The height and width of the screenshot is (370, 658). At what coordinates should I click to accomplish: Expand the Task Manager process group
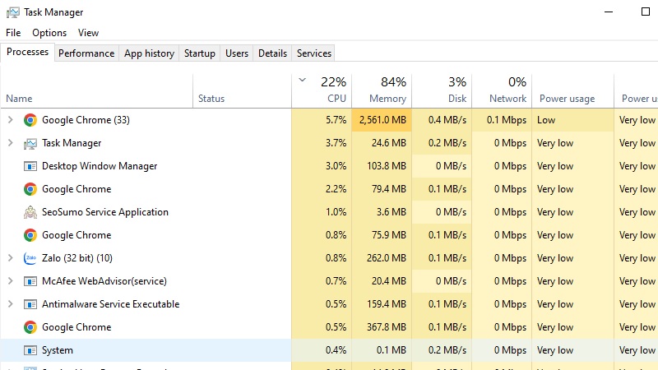[11, 143]
